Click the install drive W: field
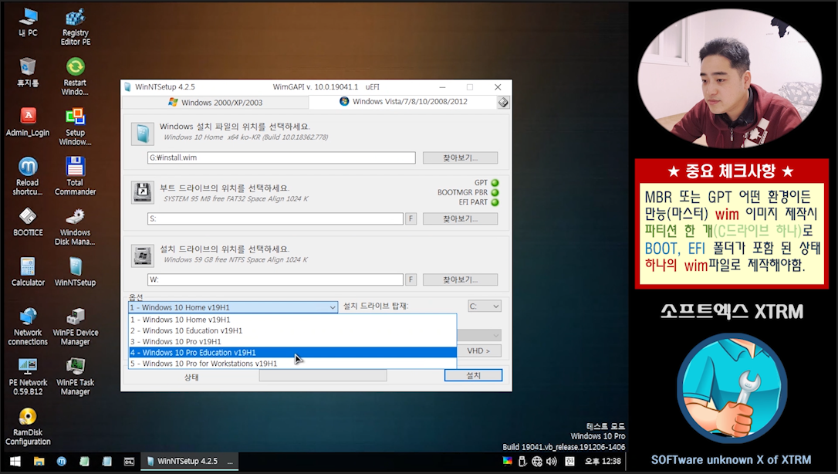Viewport: 838px width, 474px height. coord(275,279)
